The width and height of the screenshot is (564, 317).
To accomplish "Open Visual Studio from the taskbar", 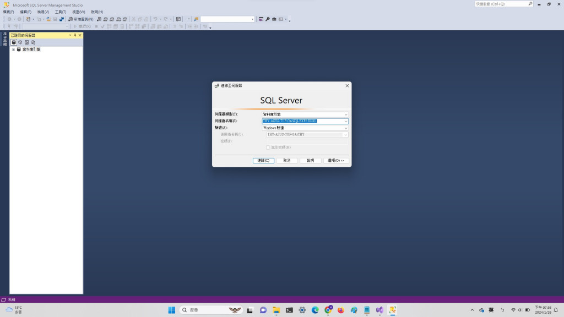I will tap(379, 310).
